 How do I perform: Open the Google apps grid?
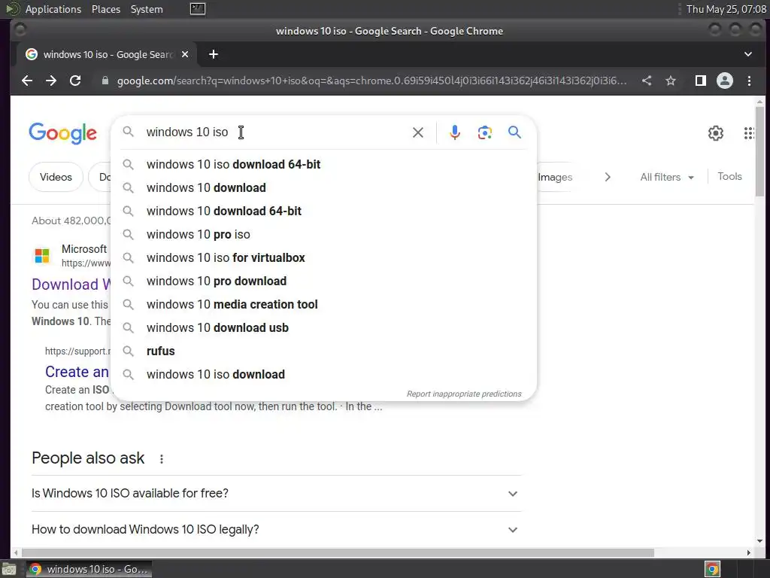(749, 132)
